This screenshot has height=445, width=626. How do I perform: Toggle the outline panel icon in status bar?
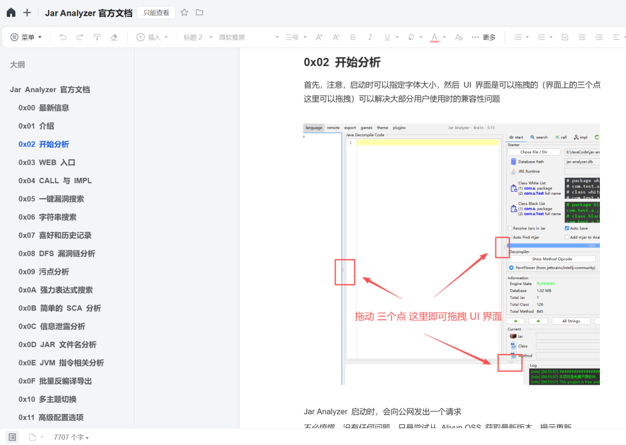(x=12, y=437)
